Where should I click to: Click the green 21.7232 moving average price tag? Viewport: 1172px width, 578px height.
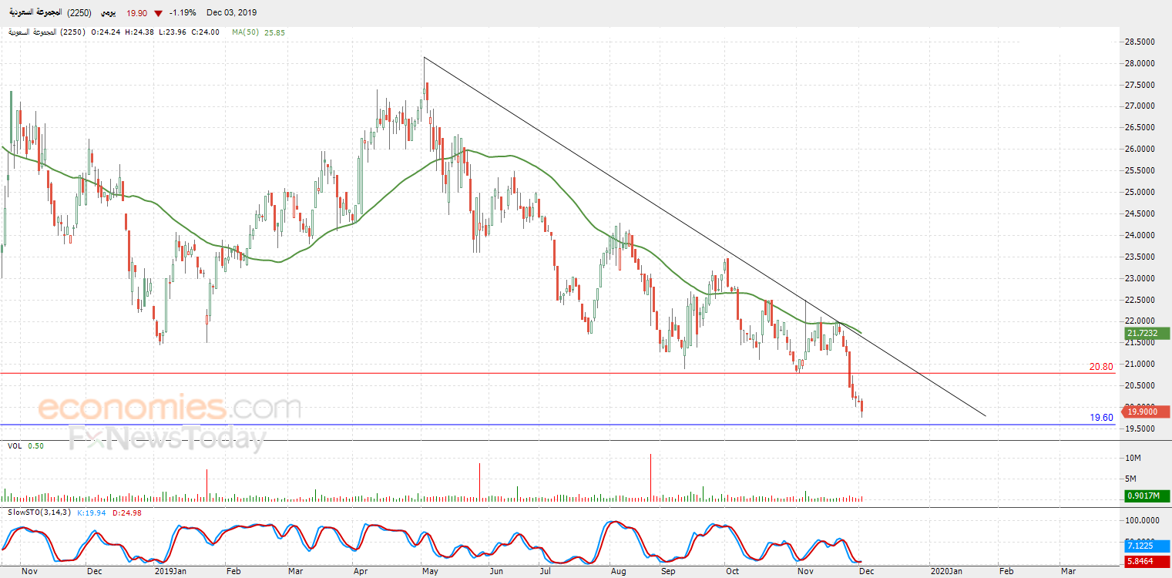pos(1147,333)
